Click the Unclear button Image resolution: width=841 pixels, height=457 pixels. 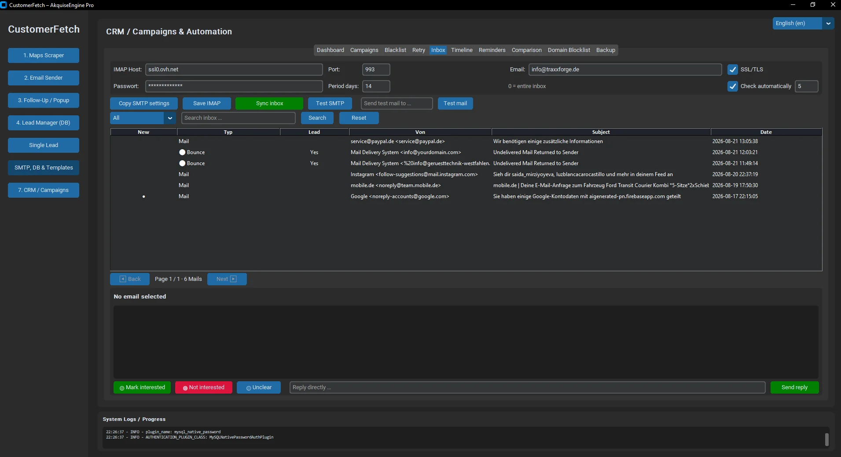click(x=259, y=387)
